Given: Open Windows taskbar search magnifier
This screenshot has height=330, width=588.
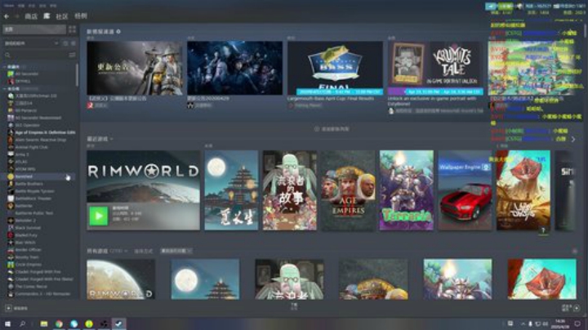Looking at the screenshot, I should click(23, 323).
